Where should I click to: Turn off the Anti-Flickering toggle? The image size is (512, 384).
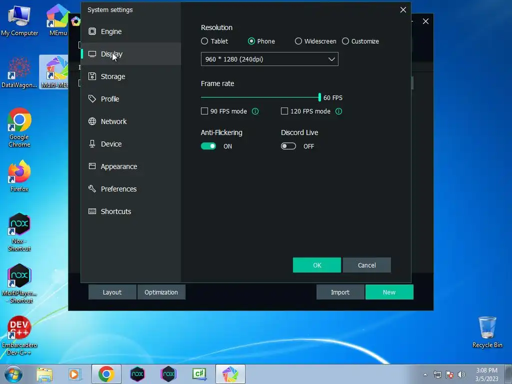tap(208, 146)
